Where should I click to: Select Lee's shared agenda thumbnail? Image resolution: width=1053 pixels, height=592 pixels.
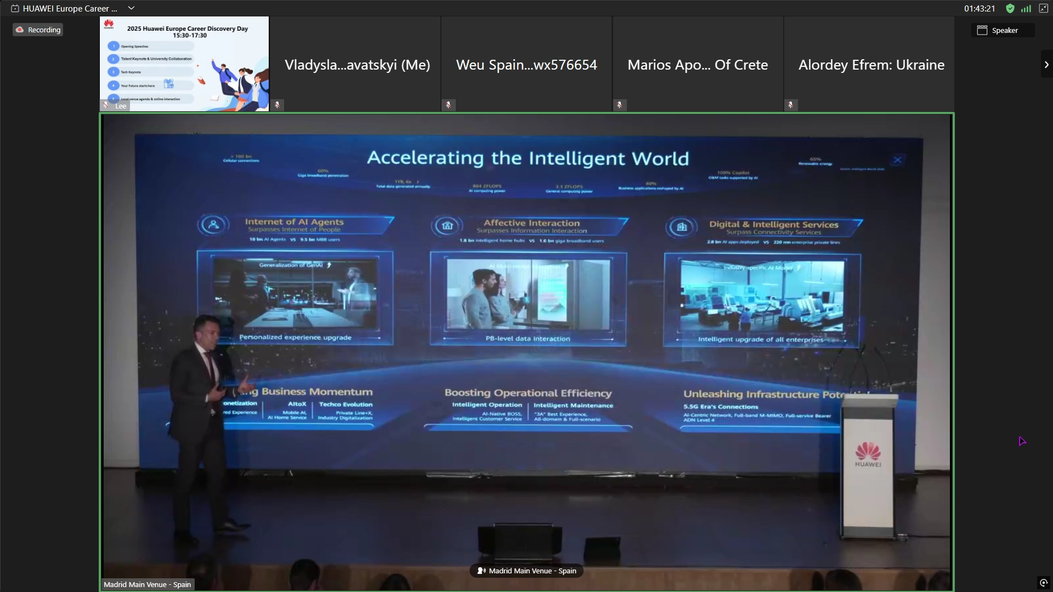coord(184,64)
